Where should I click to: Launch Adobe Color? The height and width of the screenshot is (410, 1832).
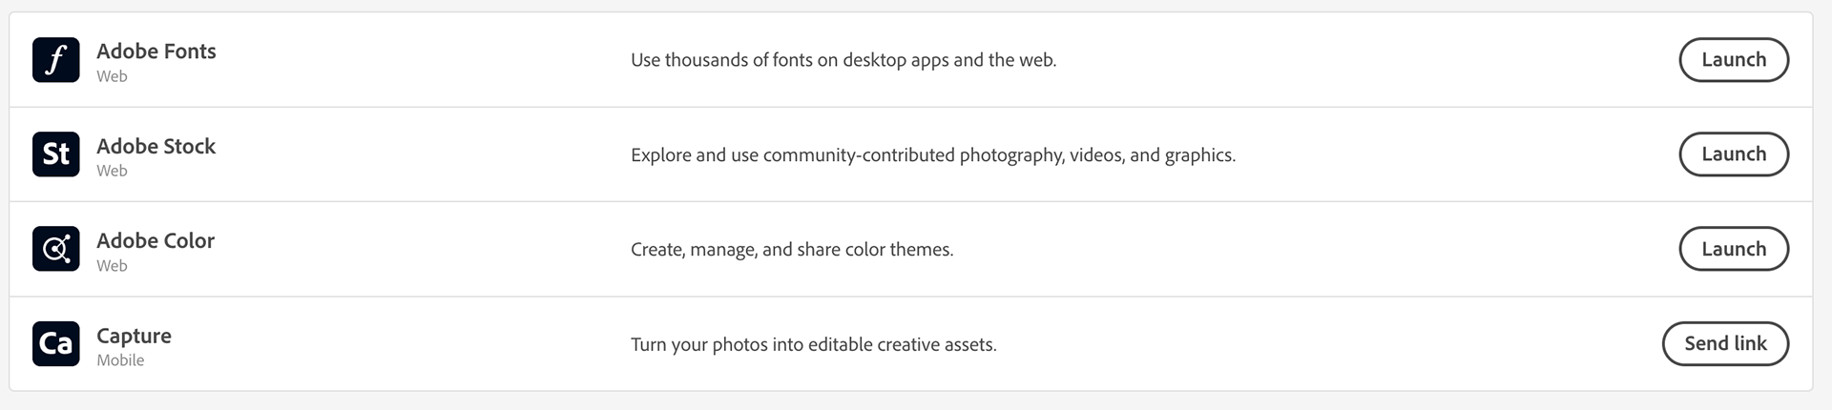[x=1734, y=249]
